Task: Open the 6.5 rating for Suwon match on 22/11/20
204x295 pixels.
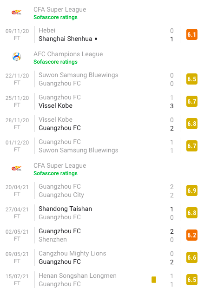Action: click(192, 79)
